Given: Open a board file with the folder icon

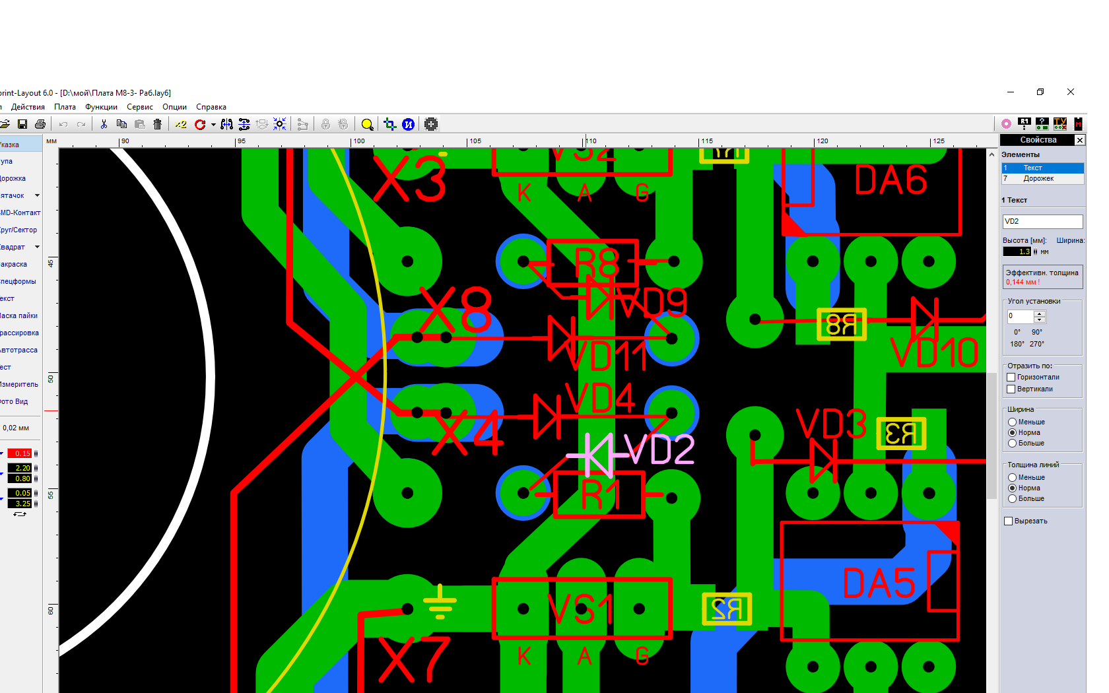Looking at the screenshot, I should [x=5, y=124].
